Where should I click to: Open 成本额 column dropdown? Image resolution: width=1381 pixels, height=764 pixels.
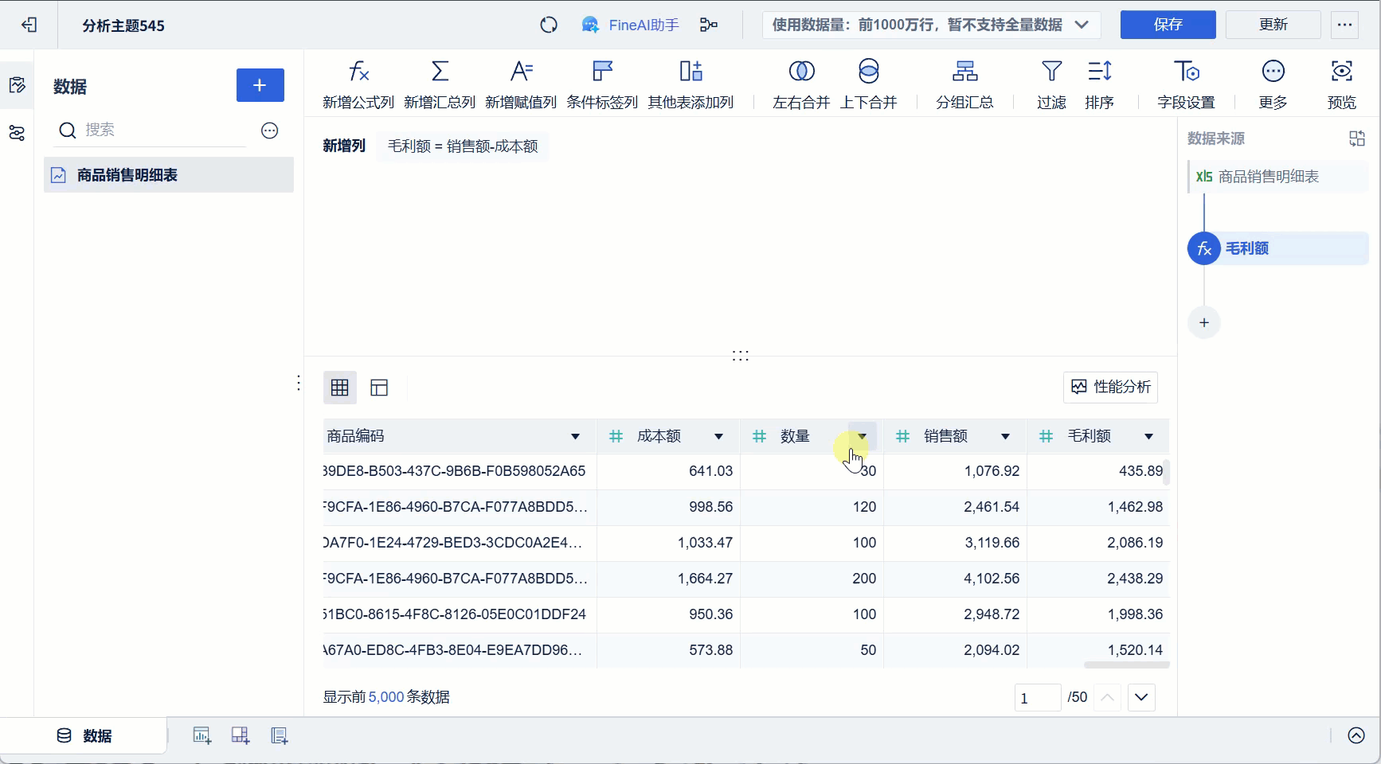point(718,436)
